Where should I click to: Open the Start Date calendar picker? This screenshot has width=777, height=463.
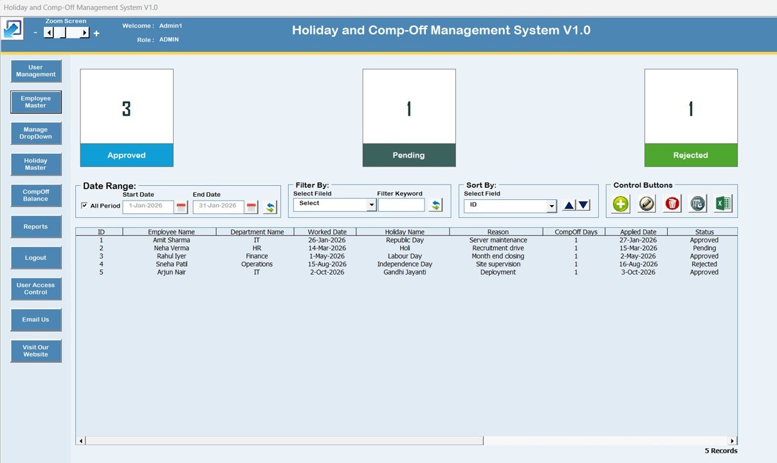[181, 207]
